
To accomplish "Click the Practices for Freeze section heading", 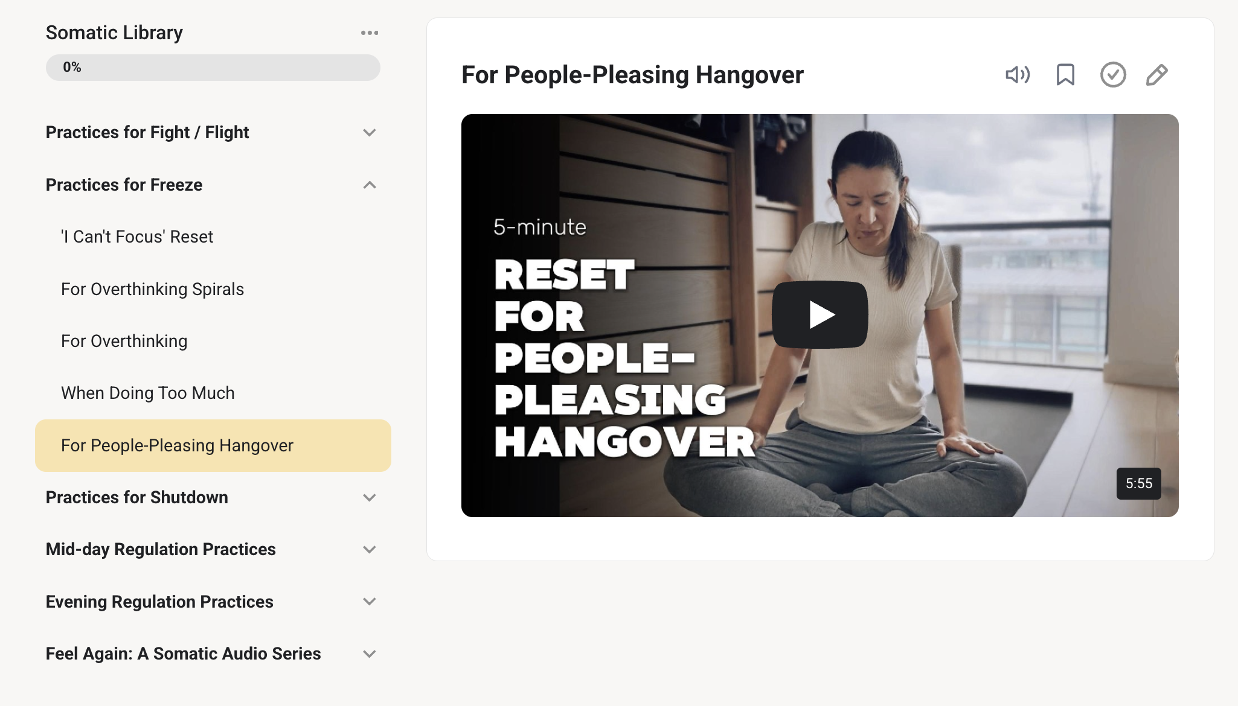I will pyautogui.click(x=124, y=185).
